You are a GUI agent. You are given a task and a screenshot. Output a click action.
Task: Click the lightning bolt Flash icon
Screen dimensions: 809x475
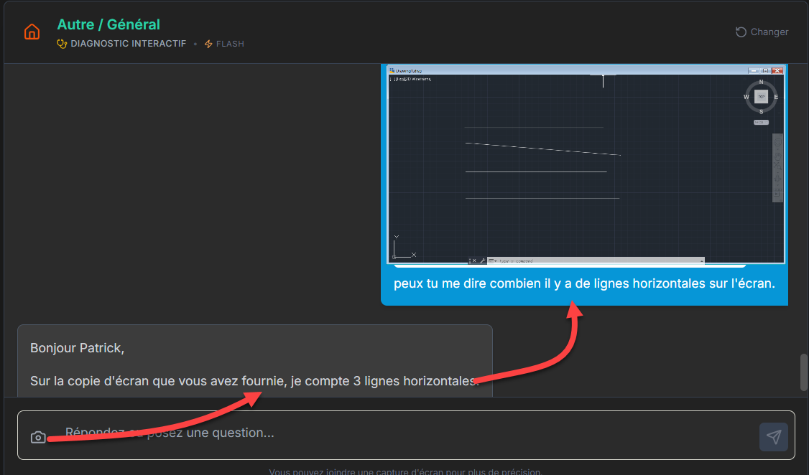point(208,44)
